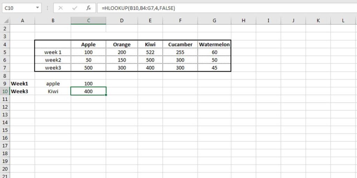This screenshot has width=357, height=178.
Task: Select column J header
Action: 293,21
